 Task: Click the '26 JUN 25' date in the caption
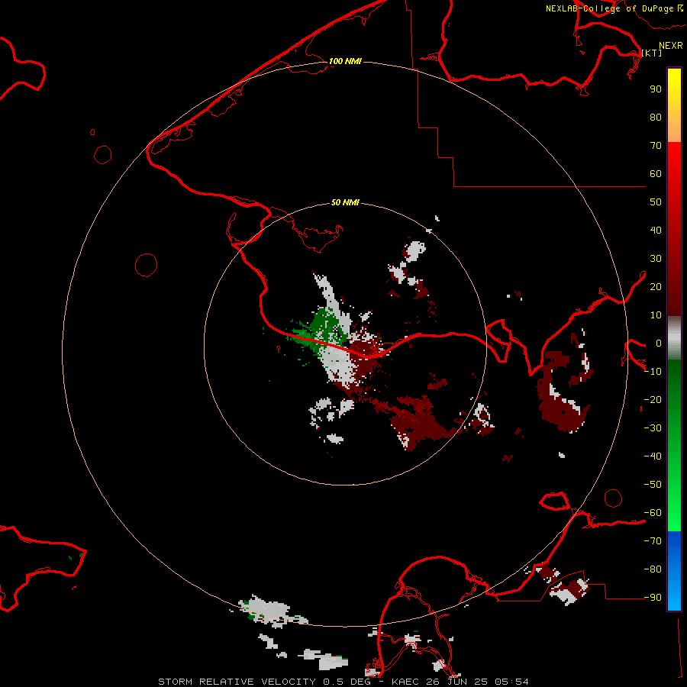457,682
